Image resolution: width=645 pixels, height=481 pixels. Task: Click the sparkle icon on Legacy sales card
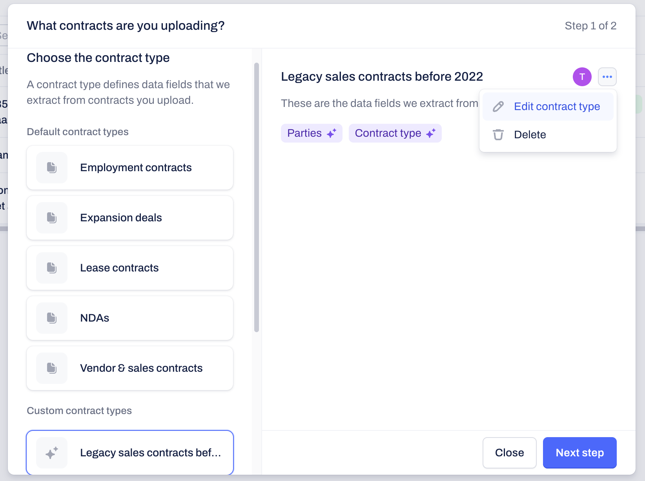click(x=52, y=453)
